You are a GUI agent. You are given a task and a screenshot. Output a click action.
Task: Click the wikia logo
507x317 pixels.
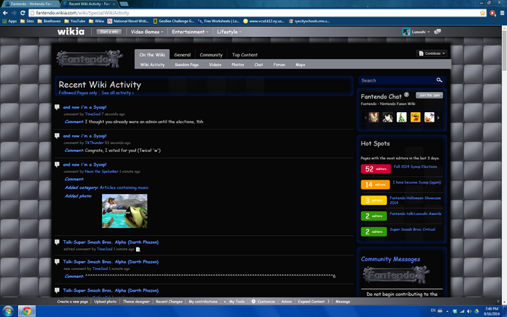(x=71, y=31)
